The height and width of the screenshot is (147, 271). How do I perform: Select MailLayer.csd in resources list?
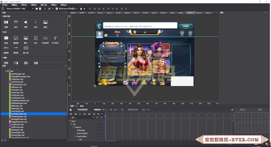click(17, 106)
